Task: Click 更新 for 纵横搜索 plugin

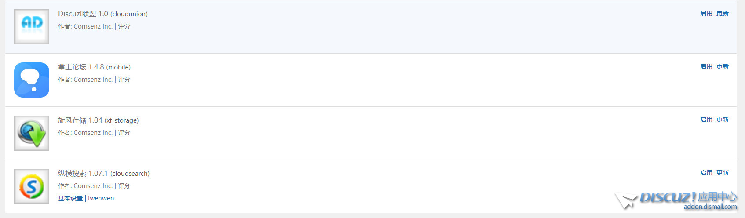Action: (723, 173)
